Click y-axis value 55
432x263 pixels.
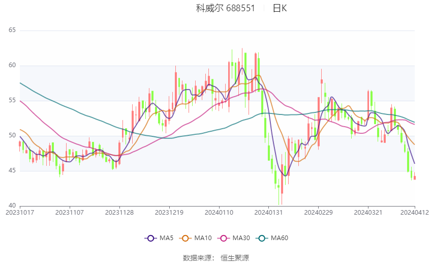pos(12,100)
